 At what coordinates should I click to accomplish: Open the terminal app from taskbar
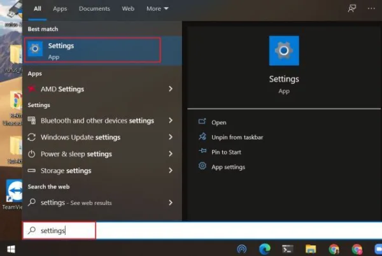(288, 249)
